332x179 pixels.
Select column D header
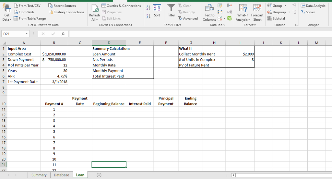tap(109, 43)
